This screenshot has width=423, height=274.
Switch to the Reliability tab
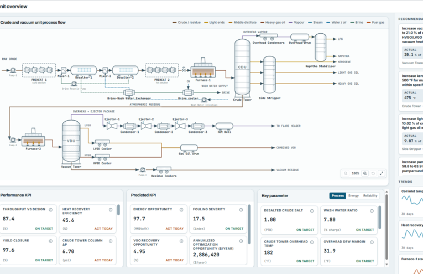370,196
